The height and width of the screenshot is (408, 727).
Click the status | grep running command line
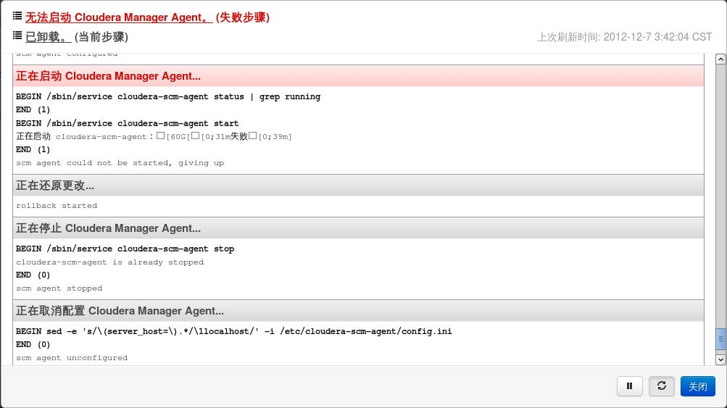point(168,96)
